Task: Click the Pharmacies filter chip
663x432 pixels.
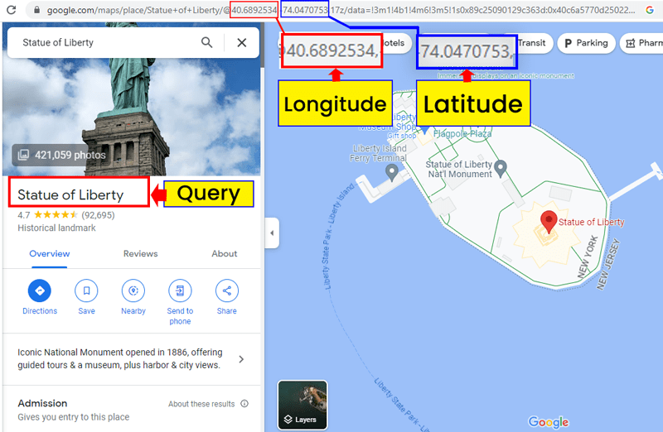Action: pos(641,43)
